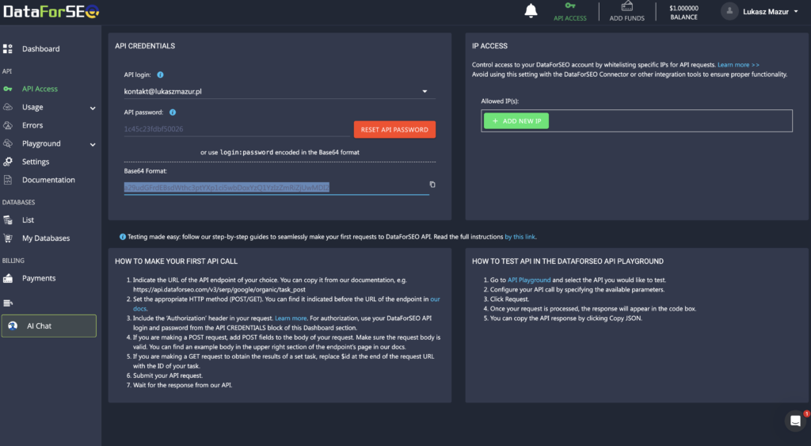Copy the Base64 string with the copy icon
Viewport: 811px width, 446px height.
pyautogui.click(x=432, y=185)
